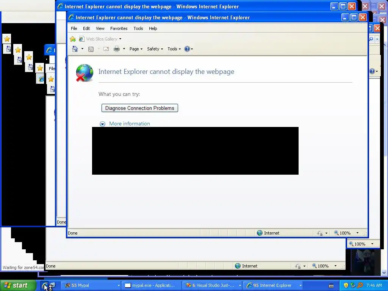Click the keyboard icon on the taskbar

[x=331, y=286]
